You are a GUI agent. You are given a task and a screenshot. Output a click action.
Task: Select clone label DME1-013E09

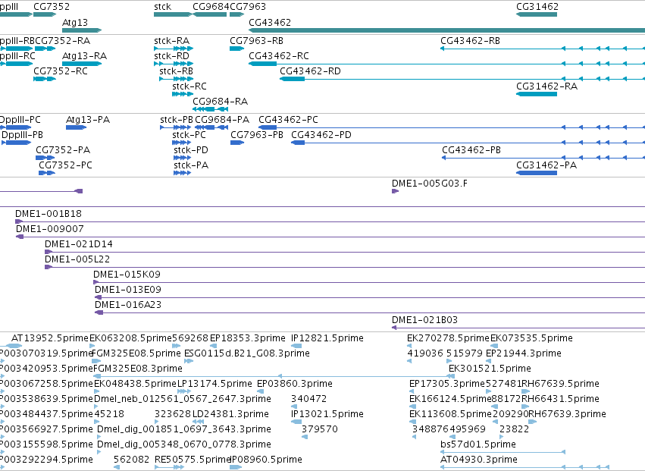click(128, 290)
